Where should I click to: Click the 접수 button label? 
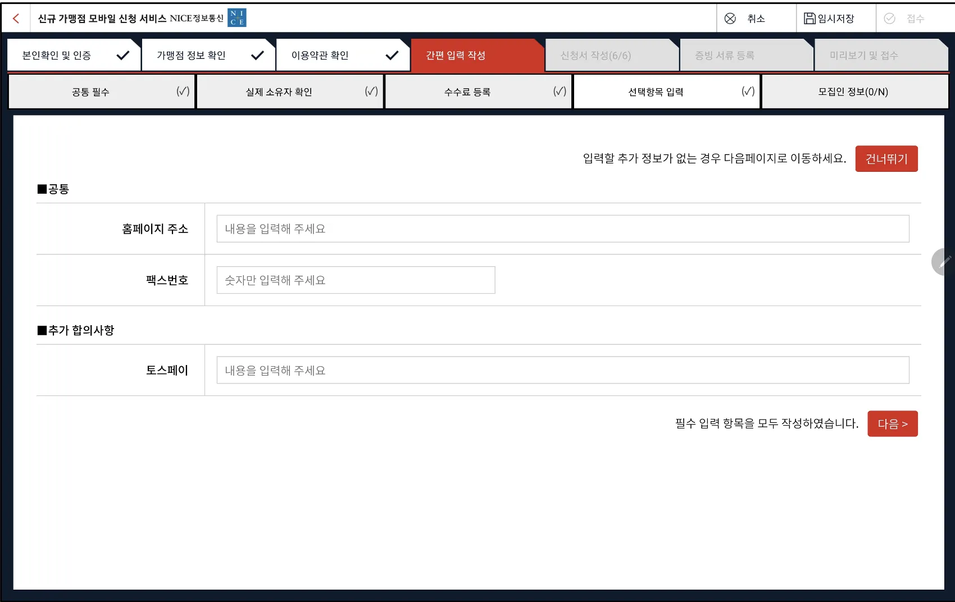pos(916,19)
